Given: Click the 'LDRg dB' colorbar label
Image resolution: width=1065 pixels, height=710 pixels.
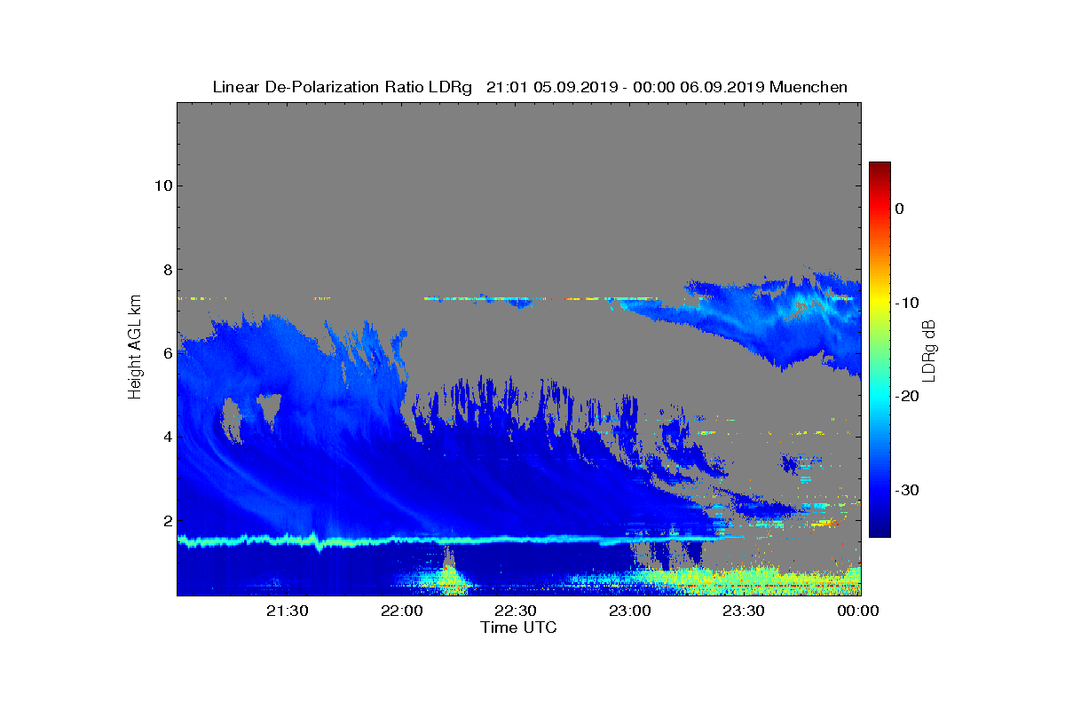Looking at the screenshot, I should coord(929,350).
